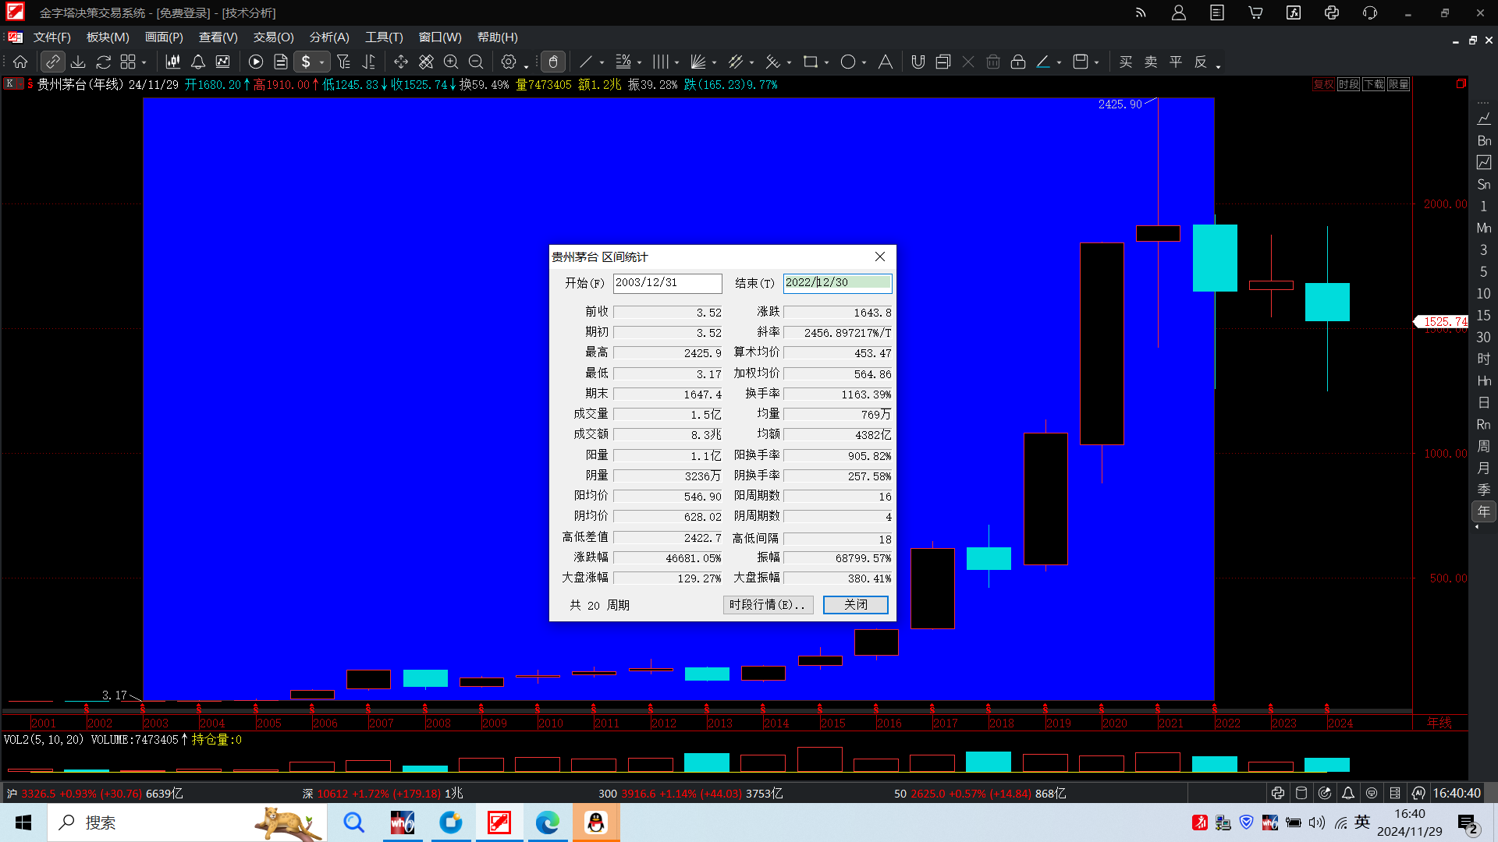The width and height of the screenshot is (1498, 842).
Task: Open the Windows Start button
Action: coord(23,823)
